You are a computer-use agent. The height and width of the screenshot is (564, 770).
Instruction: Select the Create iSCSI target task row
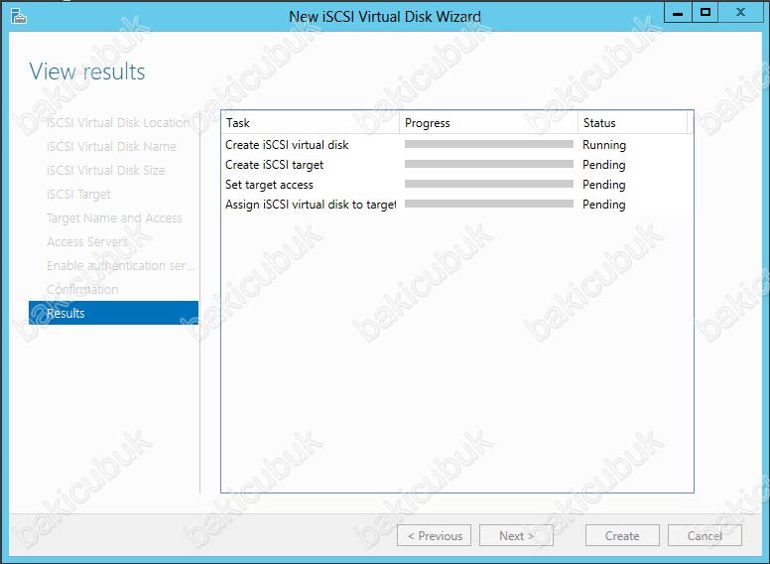pos(456,165)
